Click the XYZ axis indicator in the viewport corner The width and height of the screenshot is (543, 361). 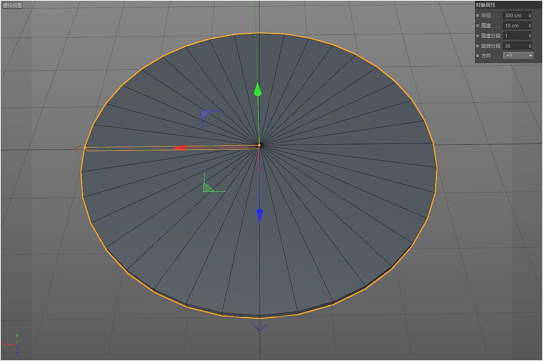point(12,345)
